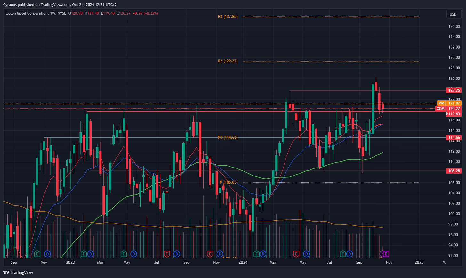Screen dimensions: 466x278
Task: Open the green earnings marker just after the 2023 label
Action: pos(84,254)
